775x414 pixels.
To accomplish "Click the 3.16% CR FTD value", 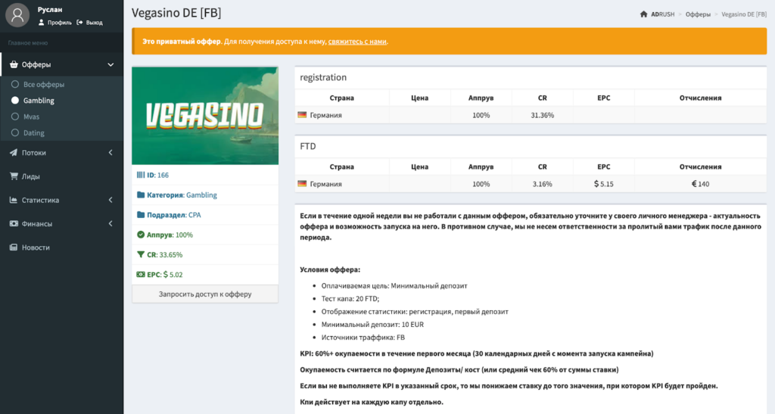I will [x=542, y=184].
